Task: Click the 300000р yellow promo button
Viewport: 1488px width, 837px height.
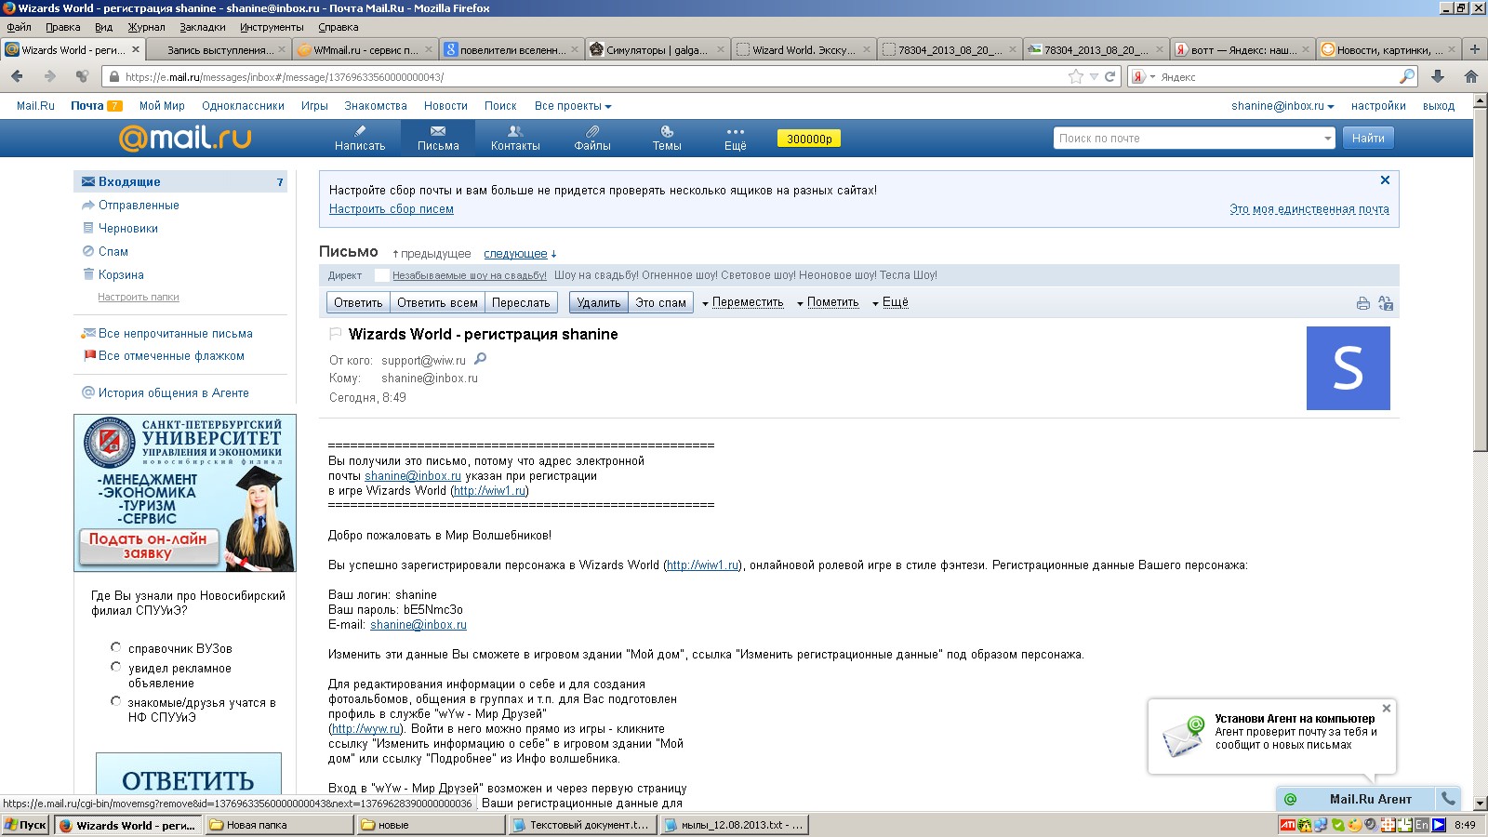Action: pyautogui.click(x=809, y=139)
